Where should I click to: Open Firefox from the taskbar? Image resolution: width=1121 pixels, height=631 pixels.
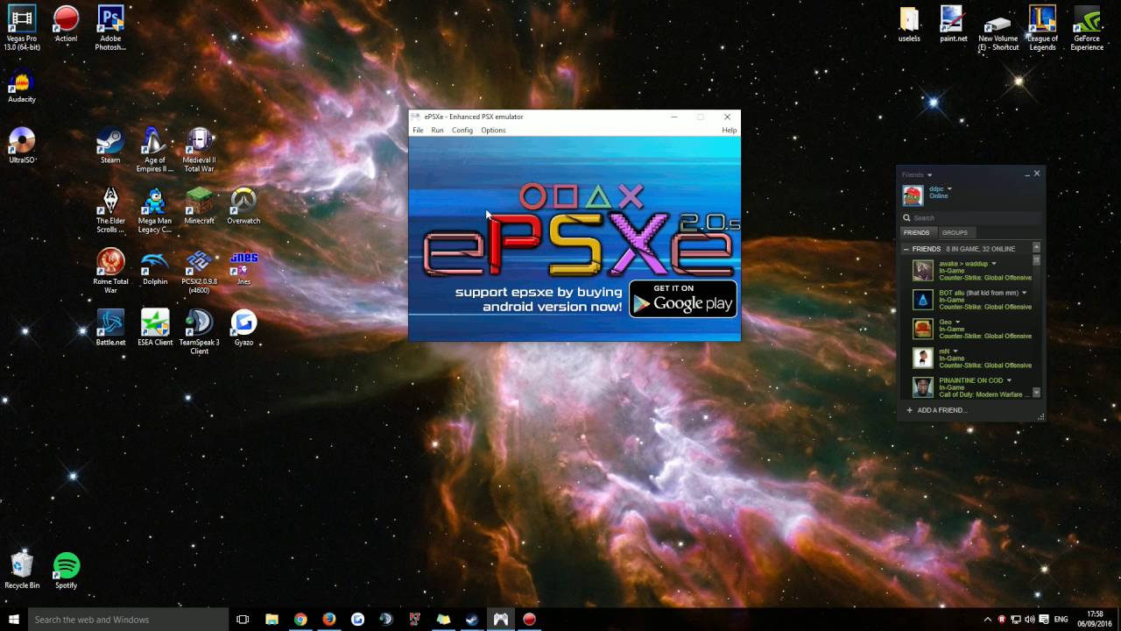(x=329, y=620)
